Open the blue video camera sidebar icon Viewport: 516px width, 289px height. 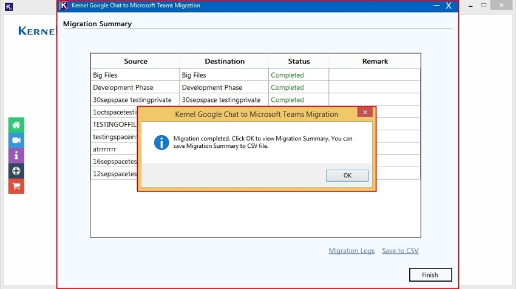coord(16,140)
